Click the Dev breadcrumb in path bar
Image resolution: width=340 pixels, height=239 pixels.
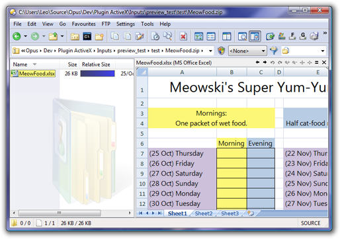[x=48, y=51]
